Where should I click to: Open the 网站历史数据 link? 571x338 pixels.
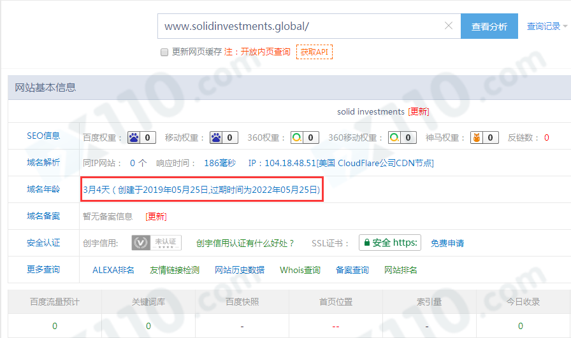[x=240, y=270]
